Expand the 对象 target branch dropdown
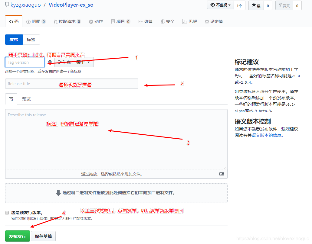 click(74, 62)
